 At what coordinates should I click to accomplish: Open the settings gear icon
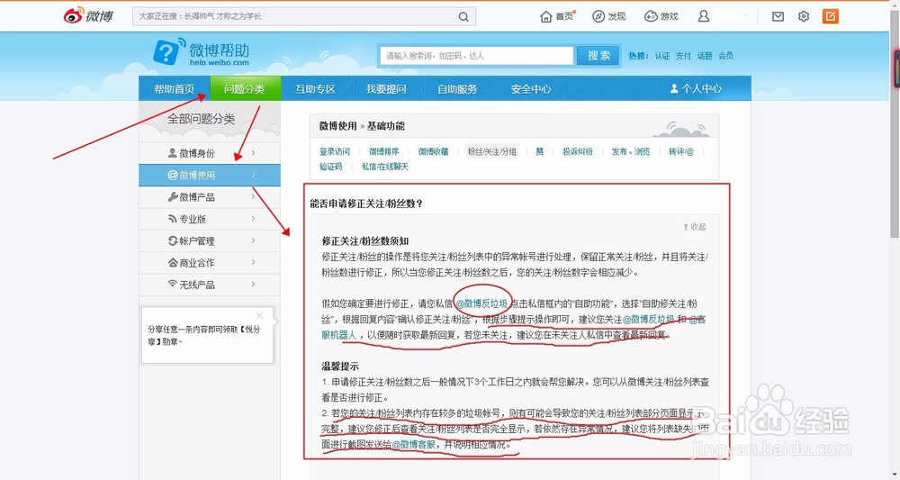point(804,16)
